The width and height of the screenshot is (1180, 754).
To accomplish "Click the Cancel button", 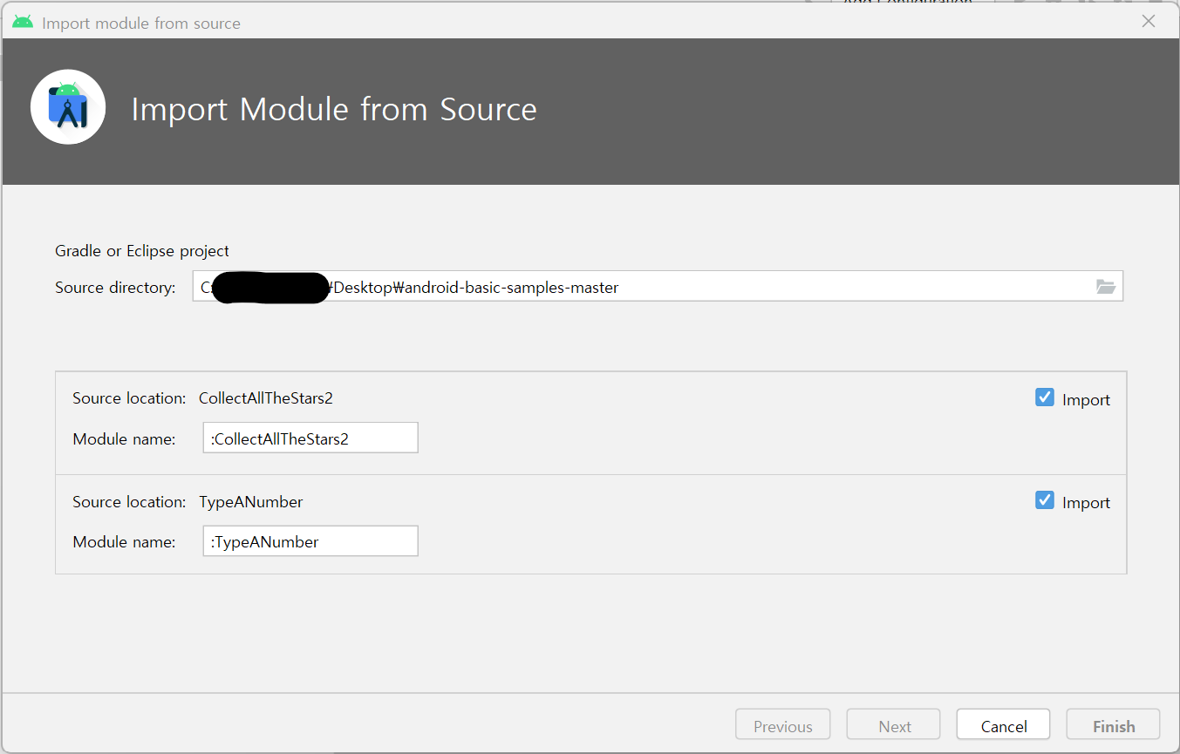I will [1003, 724].
